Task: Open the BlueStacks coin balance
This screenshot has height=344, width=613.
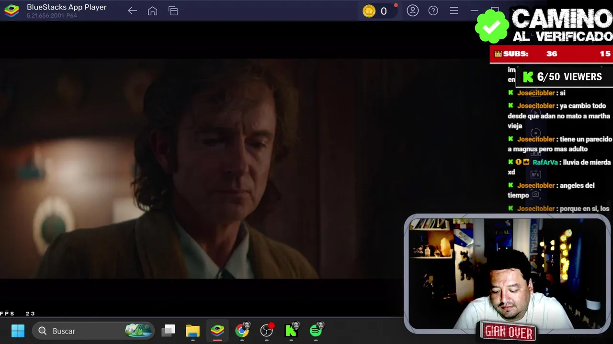Action: (x=378, y=11)
